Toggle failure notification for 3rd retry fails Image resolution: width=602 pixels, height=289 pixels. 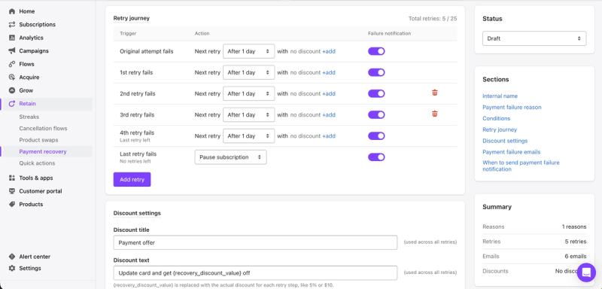(376, 114)
